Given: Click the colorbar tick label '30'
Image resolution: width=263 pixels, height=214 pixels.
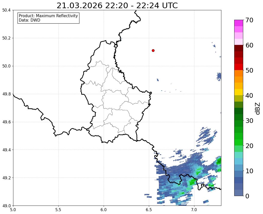Looking at the screenshot, I should click(x=249, y=121).
